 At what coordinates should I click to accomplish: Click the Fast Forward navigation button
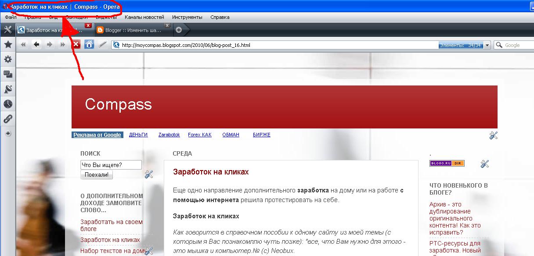[63, 45]
